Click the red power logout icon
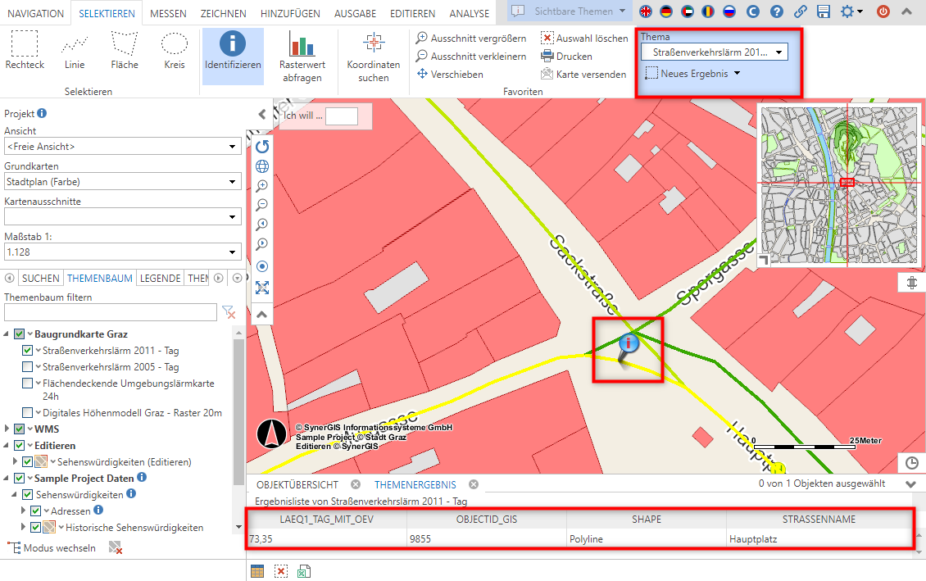The width and height of the screenshot is (926, 581). [x=883, y=11]
